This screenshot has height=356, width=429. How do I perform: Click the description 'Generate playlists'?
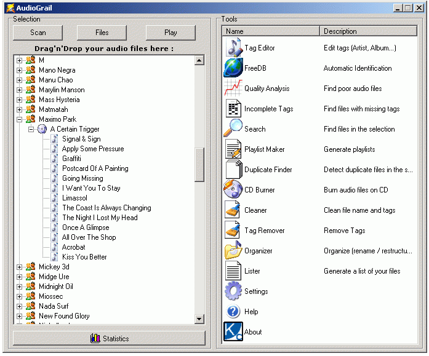tap(349, 149)
